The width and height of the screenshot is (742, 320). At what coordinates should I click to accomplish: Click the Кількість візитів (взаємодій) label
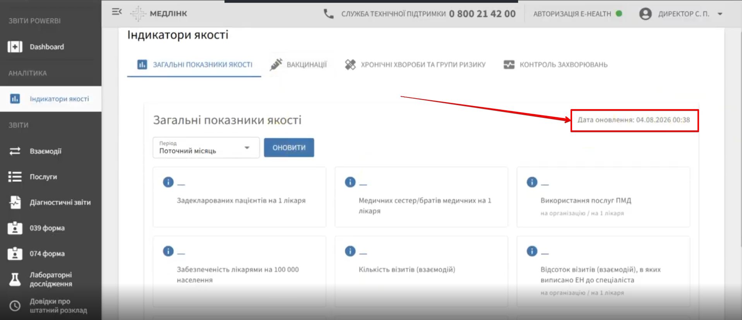[407, 269]
